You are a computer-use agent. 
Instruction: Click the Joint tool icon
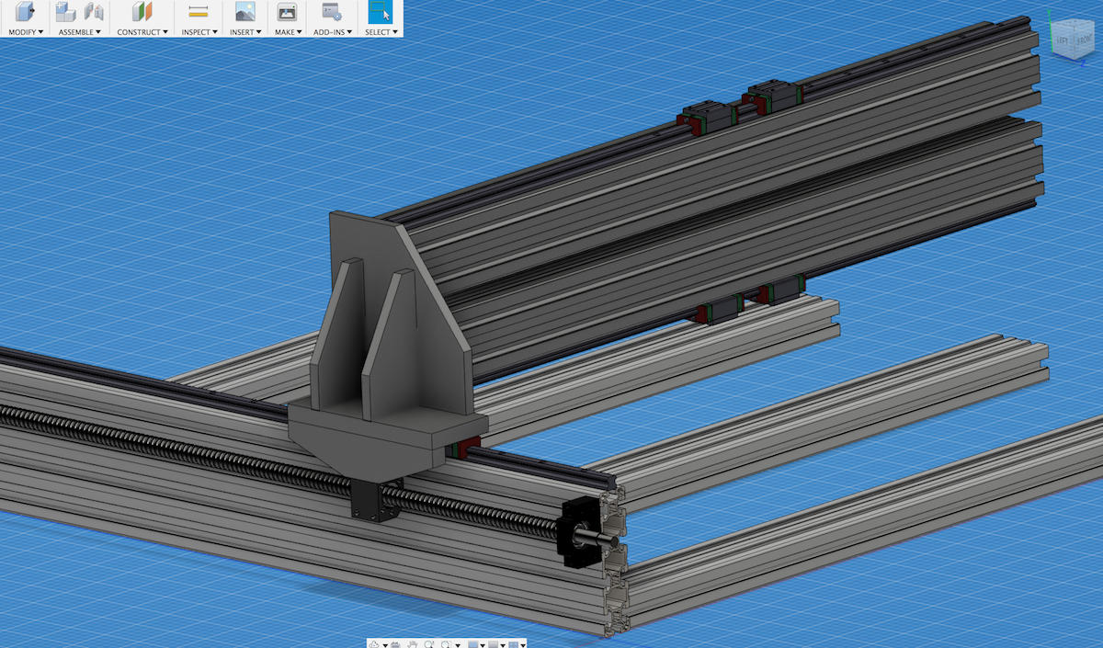coord(93,12)
